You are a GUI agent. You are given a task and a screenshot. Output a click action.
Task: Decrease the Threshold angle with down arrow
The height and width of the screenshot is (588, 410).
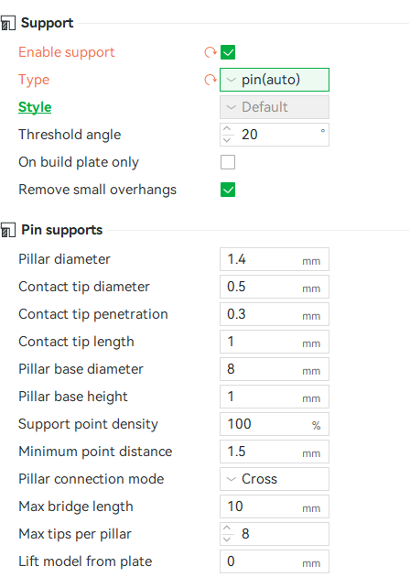click(227, 140)
